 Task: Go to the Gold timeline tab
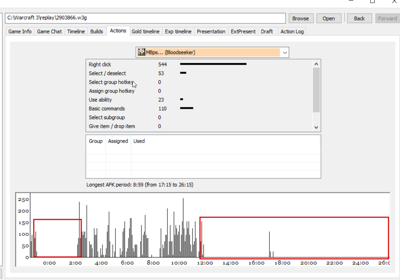[145, 32]
